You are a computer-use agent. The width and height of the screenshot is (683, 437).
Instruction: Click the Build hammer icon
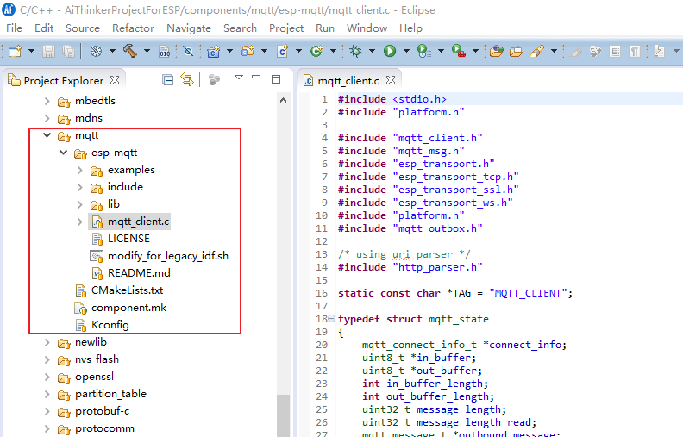tap(130, 52)
